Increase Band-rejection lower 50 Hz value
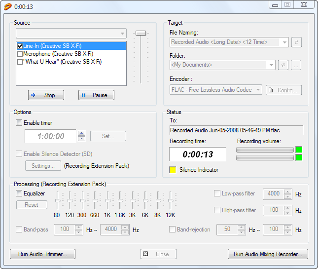 241,228
